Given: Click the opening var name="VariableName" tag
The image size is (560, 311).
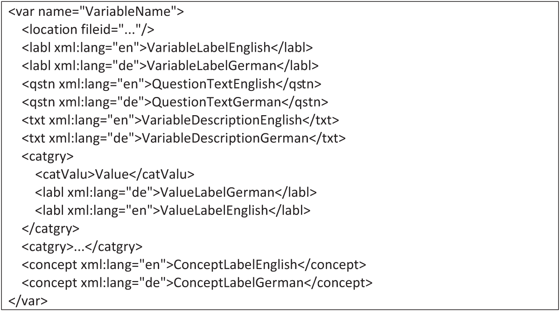Looking at the screenshot, I should pos(96,11).
